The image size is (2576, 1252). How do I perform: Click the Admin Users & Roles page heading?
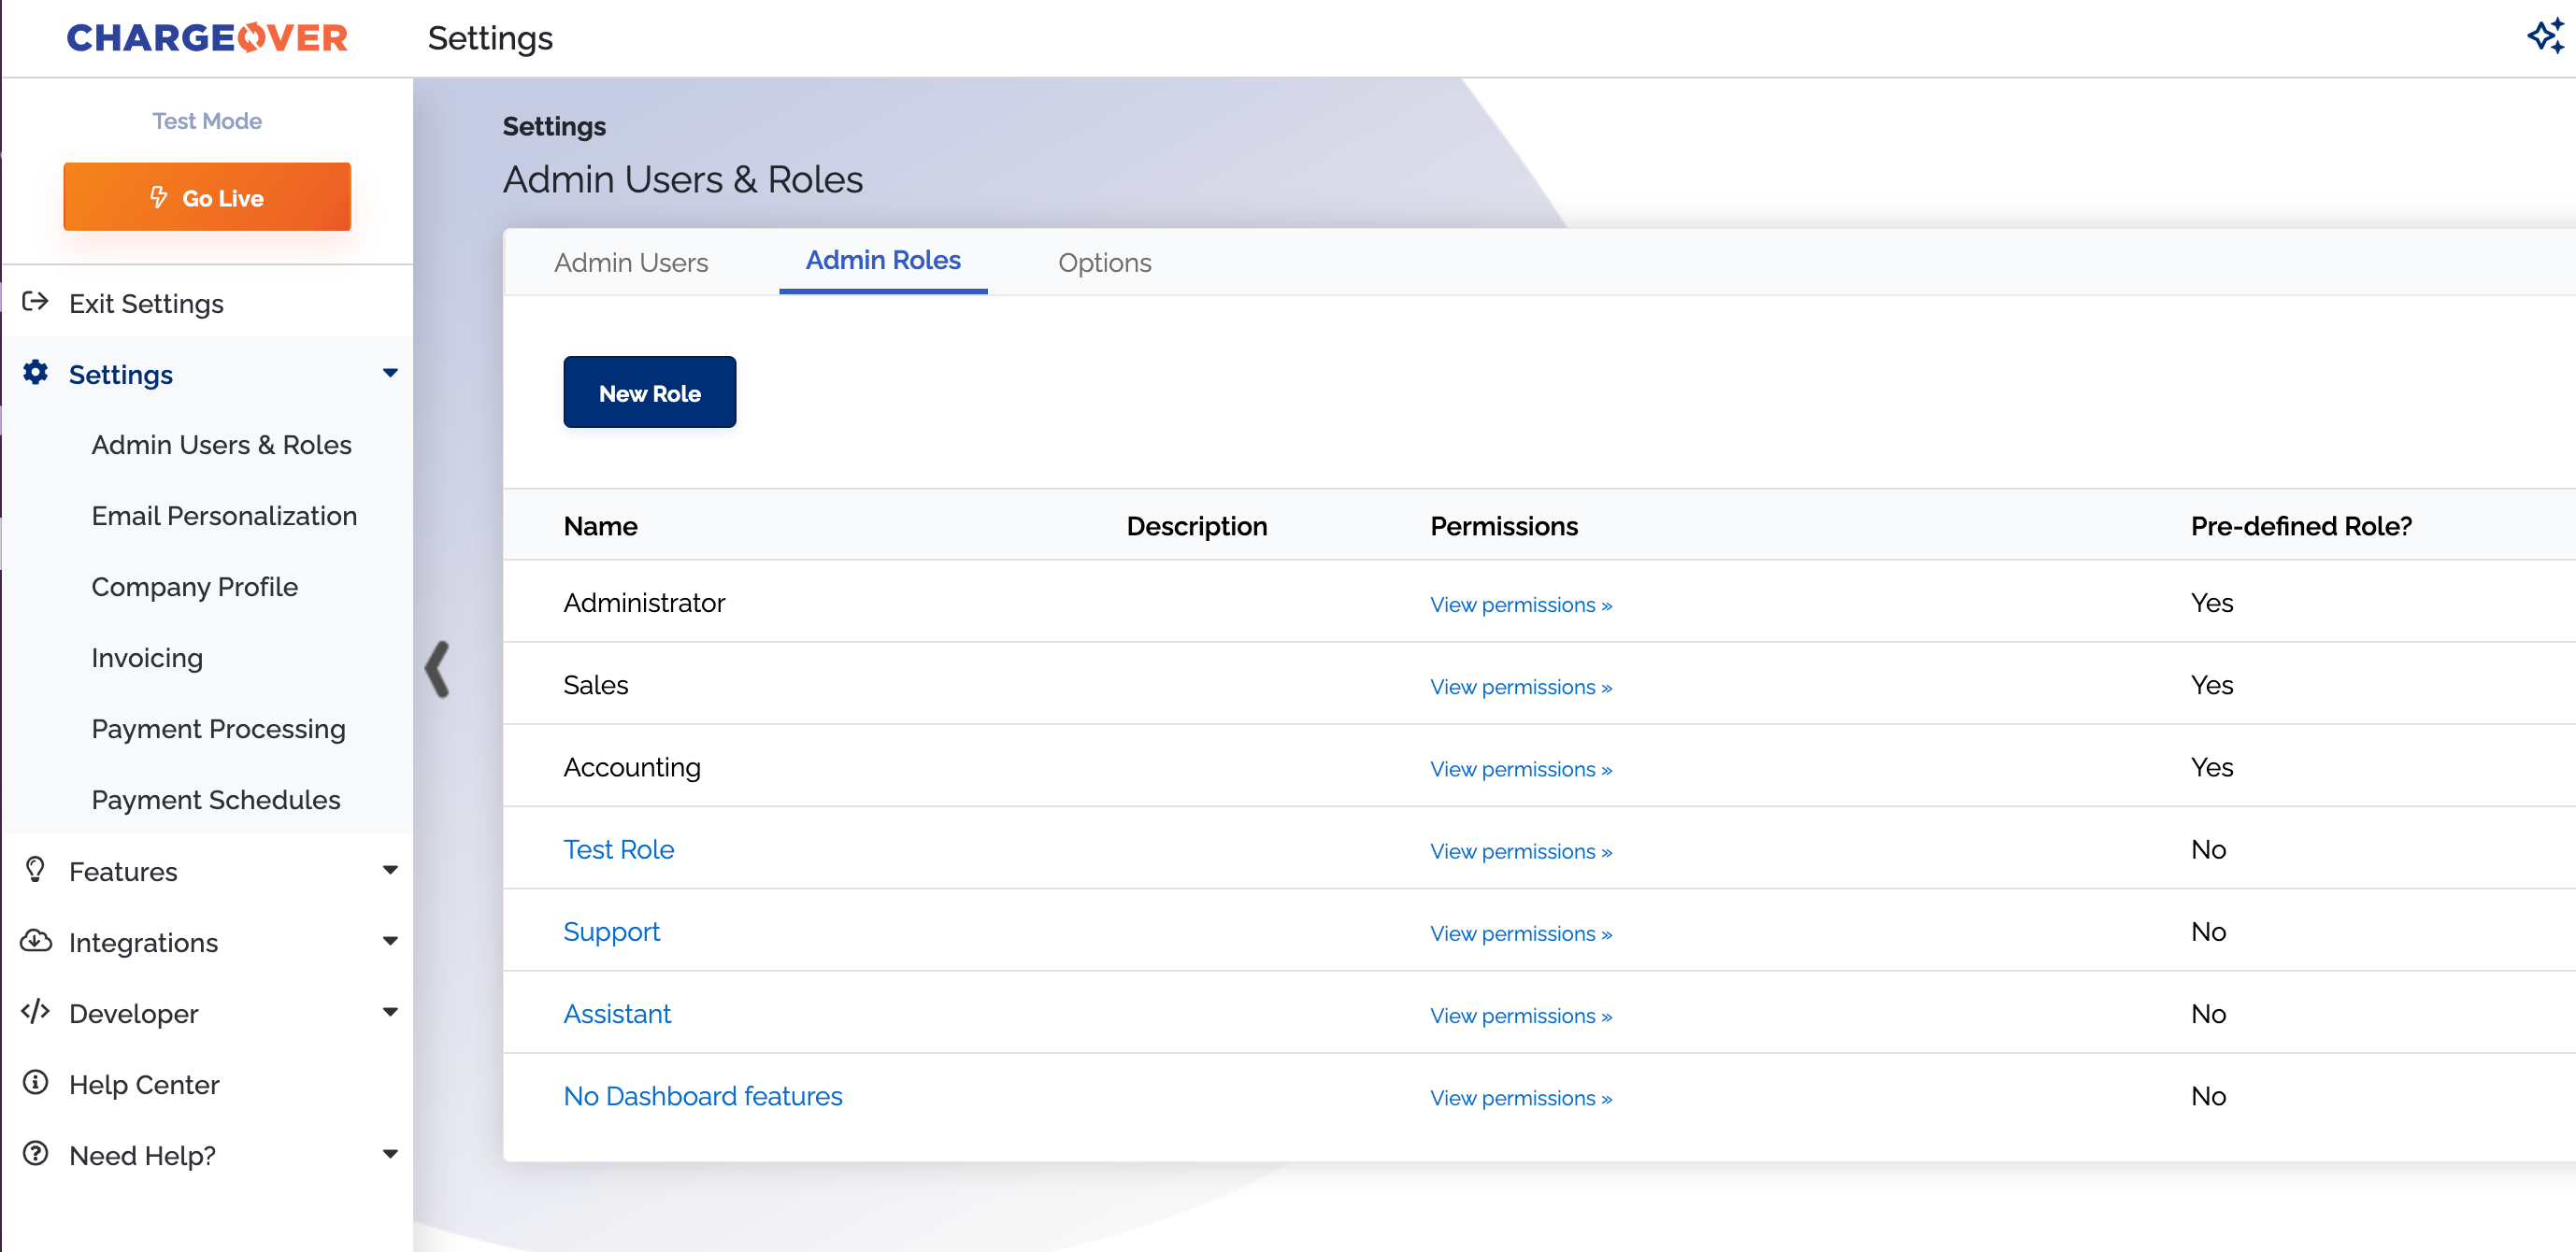click(683, 180)
